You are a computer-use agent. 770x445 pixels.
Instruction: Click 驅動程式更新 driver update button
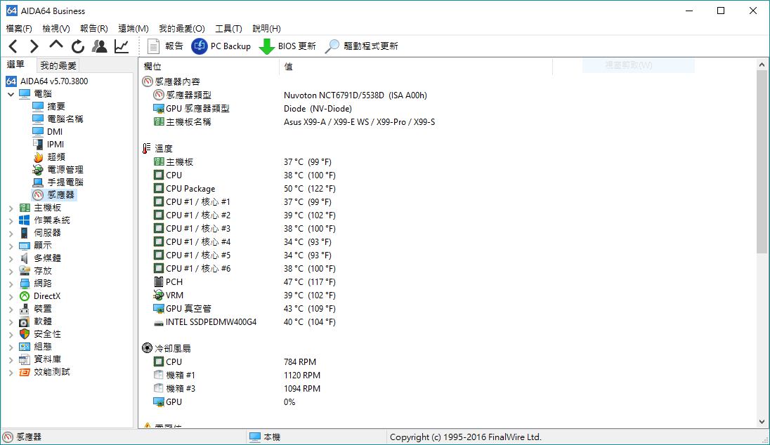(361, 46)
